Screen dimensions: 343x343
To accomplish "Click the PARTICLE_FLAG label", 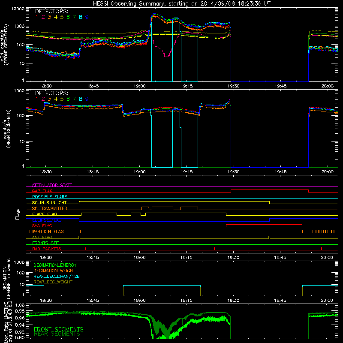I will click(x=48, y=232).
